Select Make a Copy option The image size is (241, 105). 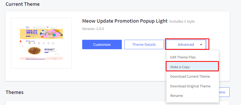pyautogui.click(x=193, y=67)
